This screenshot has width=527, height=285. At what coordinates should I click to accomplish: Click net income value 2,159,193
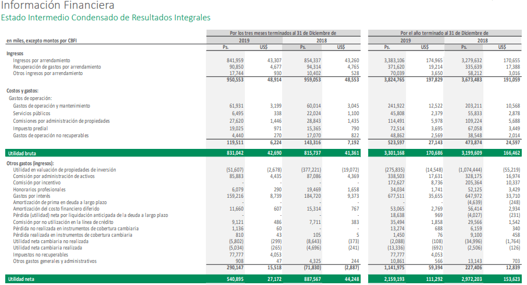click(394, 279)
